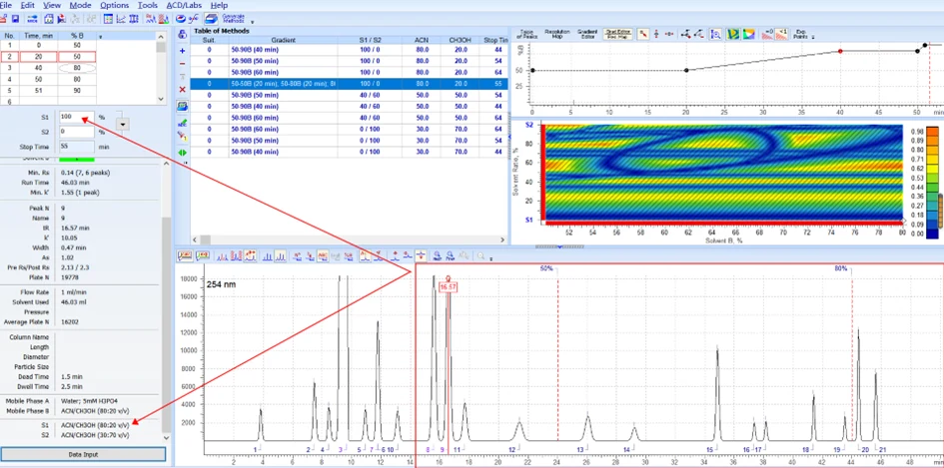
Task: Click the Open file icon in main toolbar
Action: (3, 19)
